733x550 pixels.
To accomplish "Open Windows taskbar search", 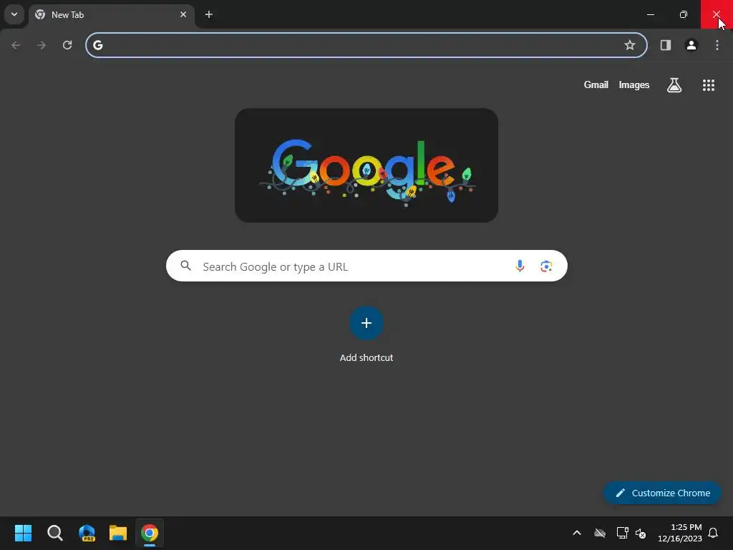I will [x=54, y=533].
